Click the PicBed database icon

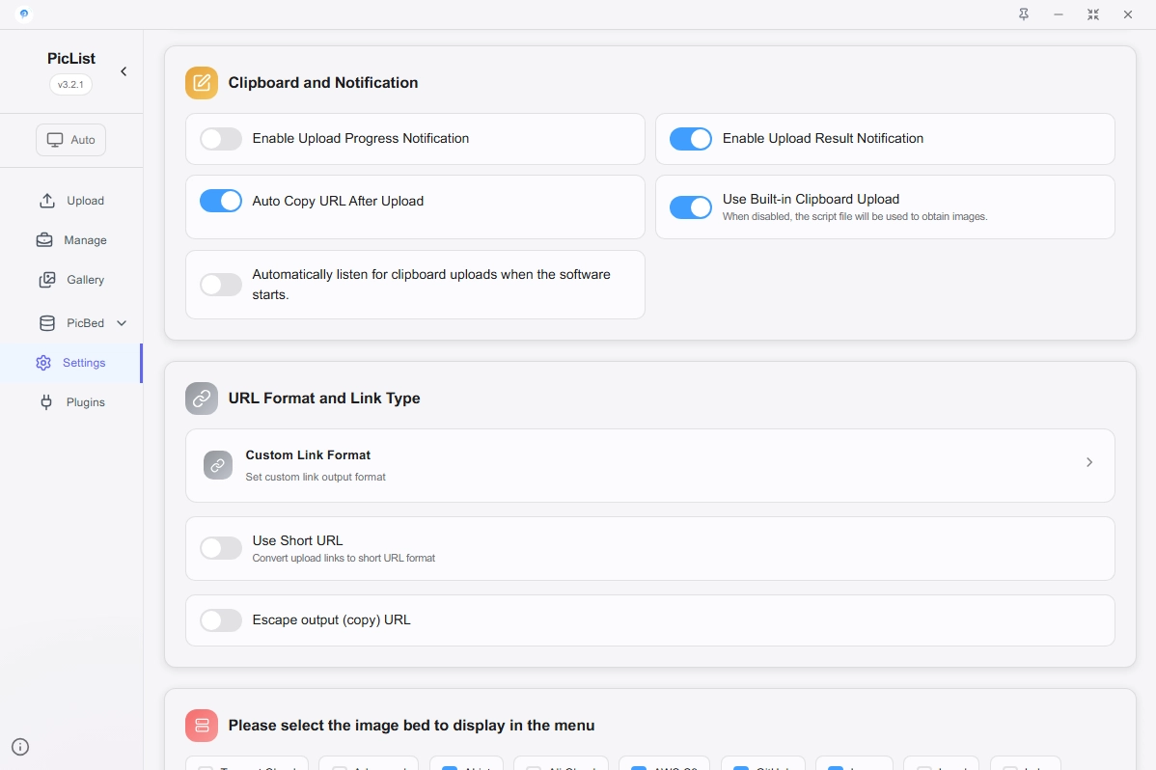46,323
